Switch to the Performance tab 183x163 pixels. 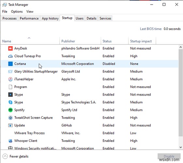[29, 19]
